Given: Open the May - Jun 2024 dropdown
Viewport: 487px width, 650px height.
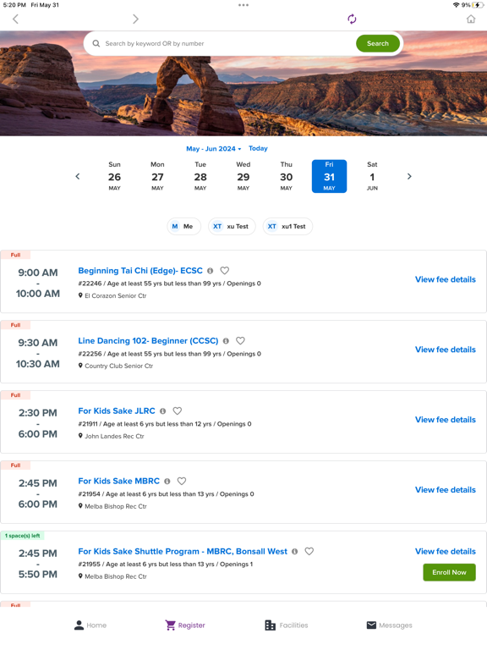Looking at the screenshot, I should 213,149.
